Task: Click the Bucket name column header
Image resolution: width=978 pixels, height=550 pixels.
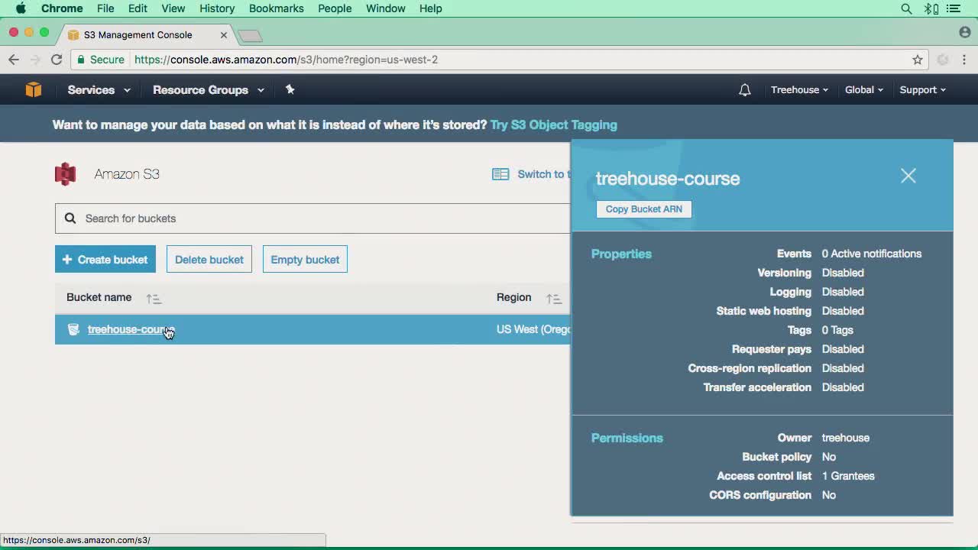Action: pyautogui.click(x=99, y=298)
